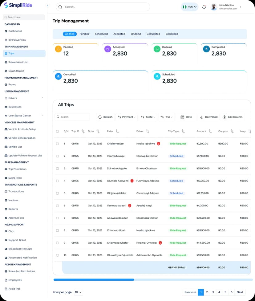The height and width of the screenshot is (301, 255).
Task: Sort table by Rider column arrows
Action: (117, 131)
